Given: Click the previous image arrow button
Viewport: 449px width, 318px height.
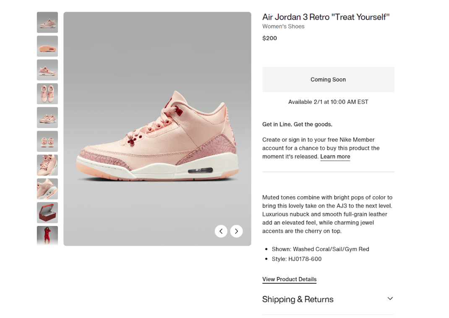Looking at the screenshot, I should tap(221, 231).
